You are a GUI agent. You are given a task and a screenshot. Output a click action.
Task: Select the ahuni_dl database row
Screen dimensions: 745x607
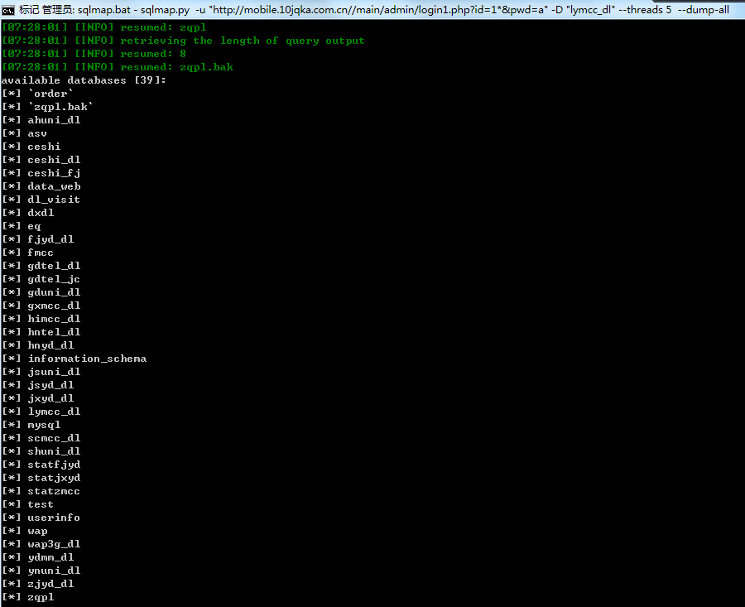click(x=41, y=120)
